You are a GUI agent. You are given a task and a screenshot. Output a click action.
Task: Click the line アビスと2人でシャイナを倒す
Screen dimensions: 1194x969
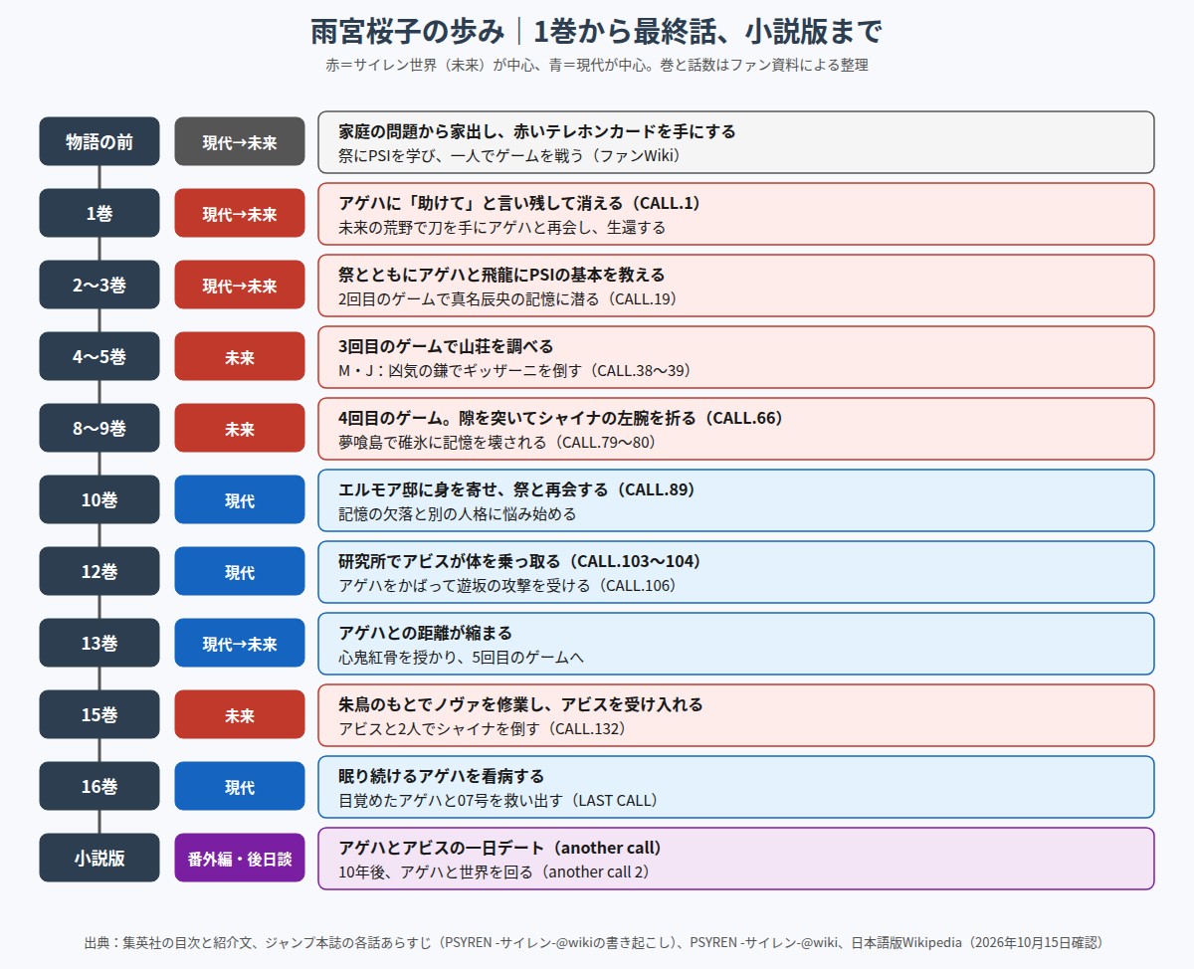point(482,728)
